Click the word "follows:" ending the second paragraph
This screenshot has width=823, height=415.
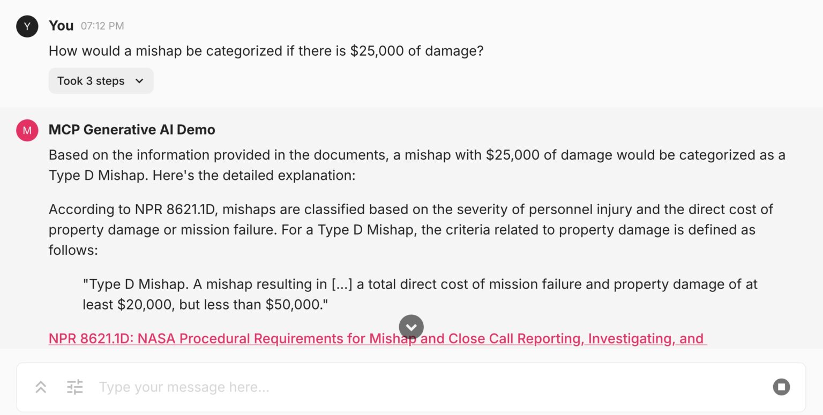tap(73, 250)
